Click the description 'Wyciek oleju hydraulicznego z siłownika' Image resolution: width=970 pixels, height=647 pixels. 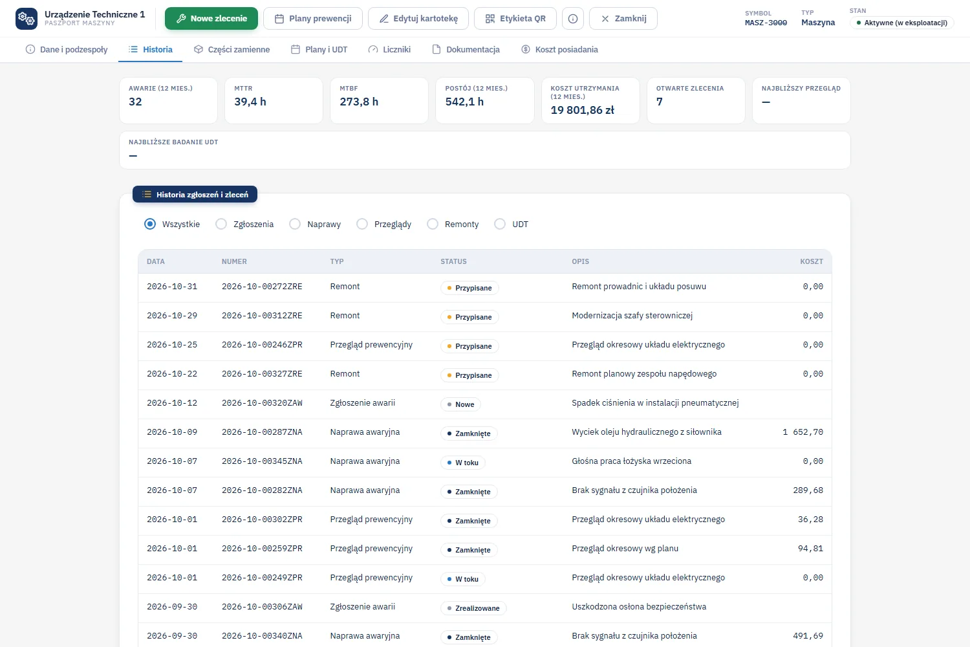click(x=647, y=432)
